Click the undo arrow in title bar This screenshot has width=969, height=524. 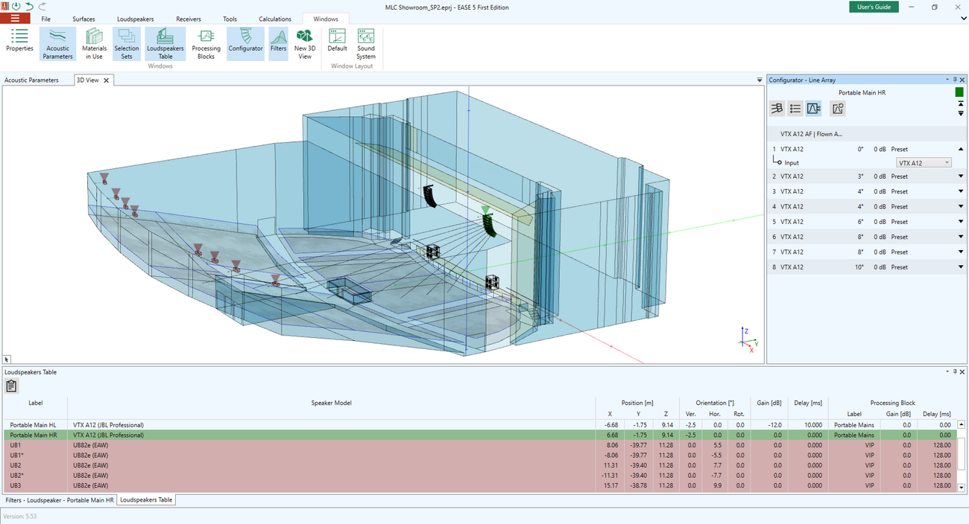pyautogui.click(x=29, y=6)
